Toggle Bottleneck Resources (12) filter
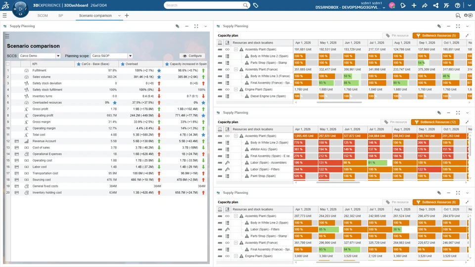This screenshot has width=475, height=267. coord(435,122)
